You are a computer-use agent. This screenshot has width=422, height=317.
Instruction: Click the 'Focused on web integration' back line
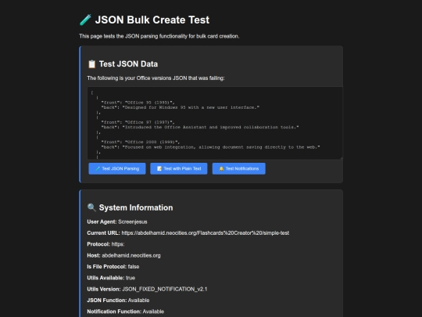point(210,147)
